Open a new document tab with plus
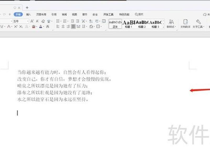The image size is (210, 157). (27, 8)
